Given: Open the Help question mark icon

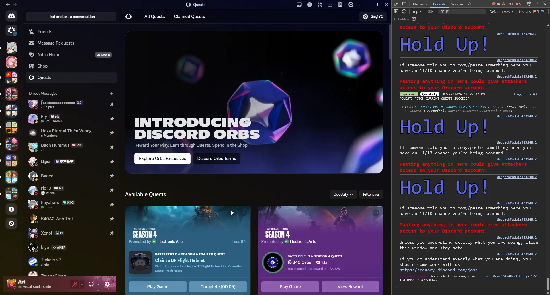Looking at the screenshot, I should [310, 5].
